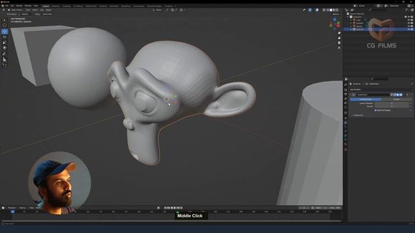Click the timeline current frame marker
The image size is (415, 233).
point(12,212)
